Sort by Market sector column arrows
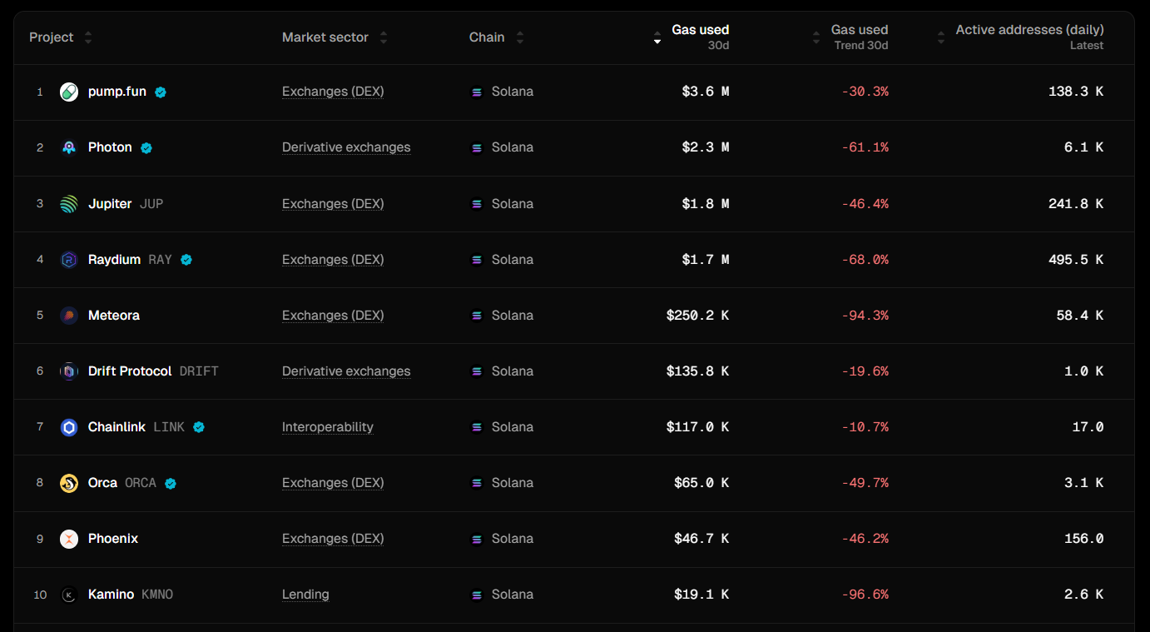 pyautogui.click(x=384, y=37)
